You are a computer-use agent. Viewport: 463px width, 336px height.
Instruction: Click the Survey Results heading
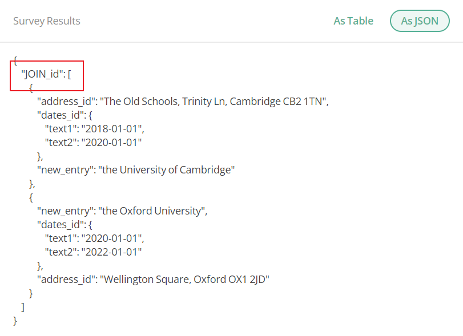(46, 21)
